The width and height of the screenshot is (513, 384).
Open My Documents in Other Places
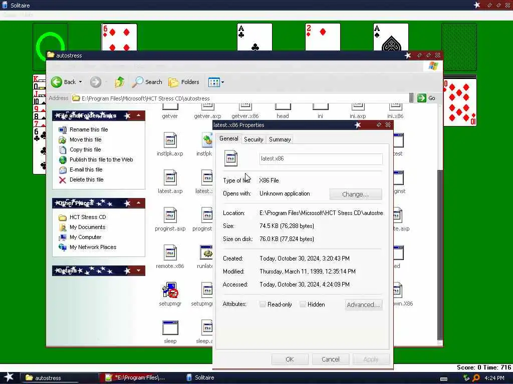click(x=87, y=227)
